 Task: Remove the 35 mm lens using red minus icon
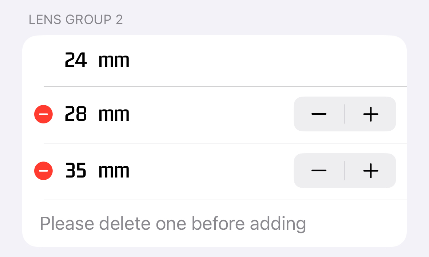click(44, 171)
